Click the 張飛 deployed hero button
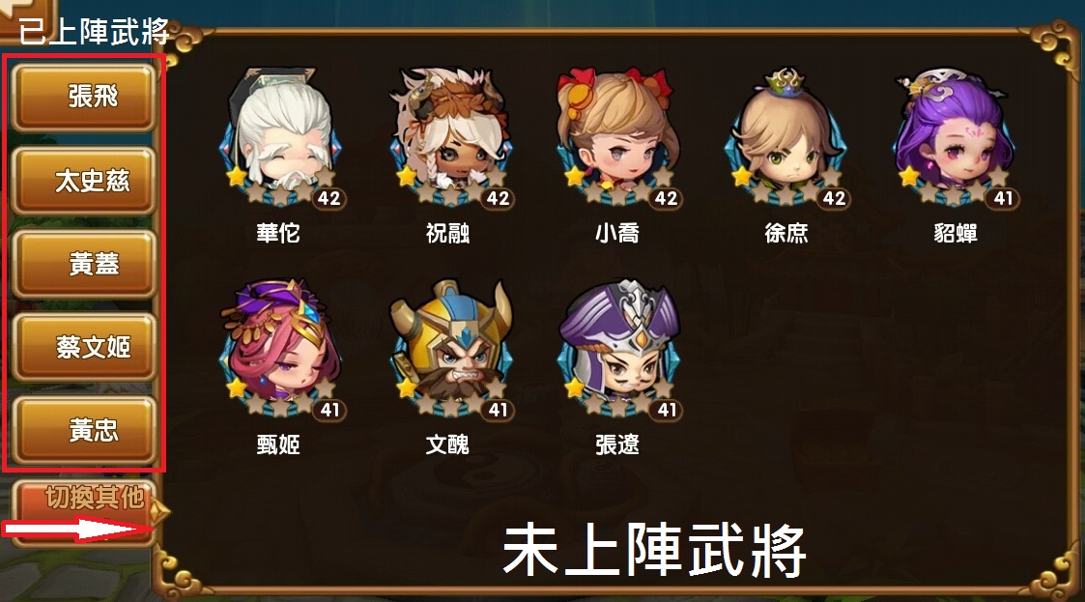The width and height of the screenshot is (1085, 602). tap(83, 97)
